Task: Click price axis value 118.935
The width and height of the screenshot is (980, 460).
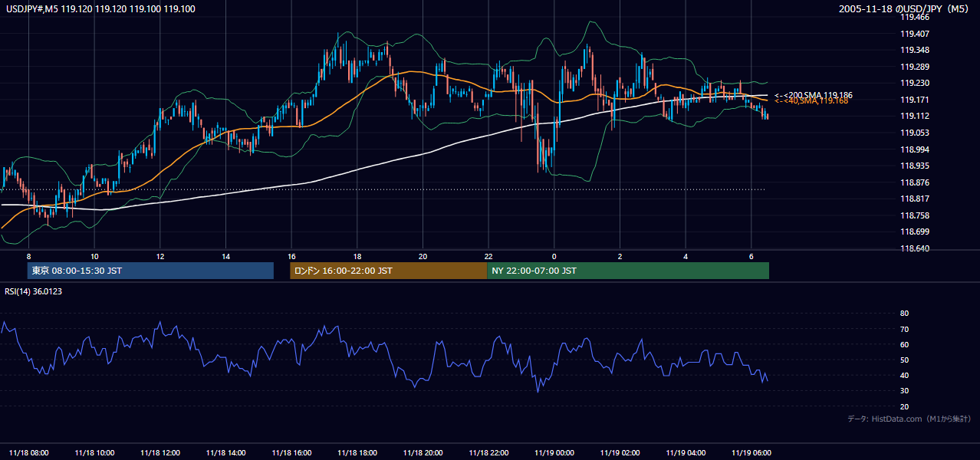Action: [x=915, y=166]
